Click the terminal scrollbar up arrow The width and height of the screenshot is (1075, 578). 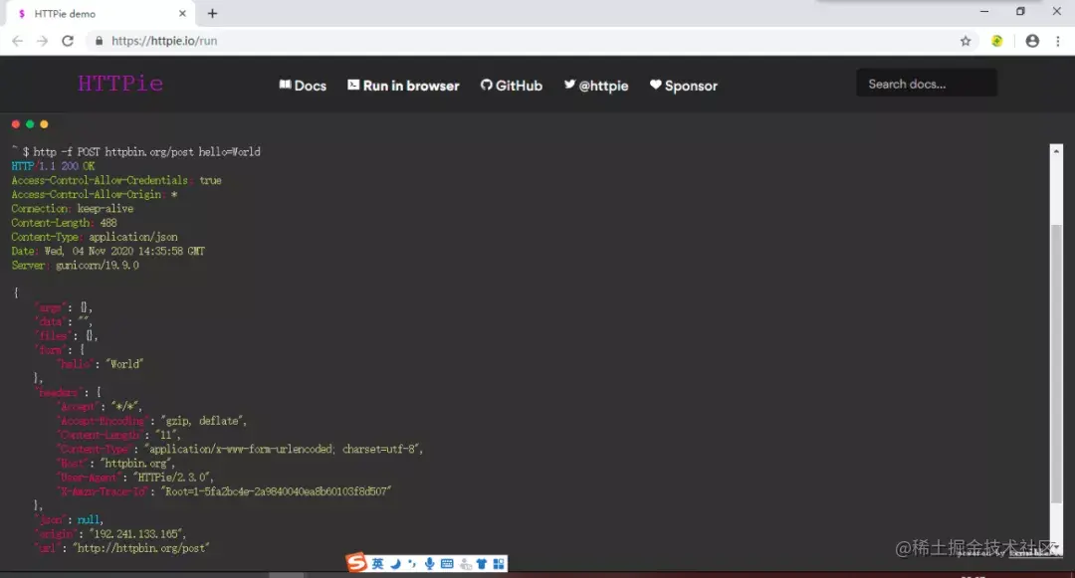1056,150
